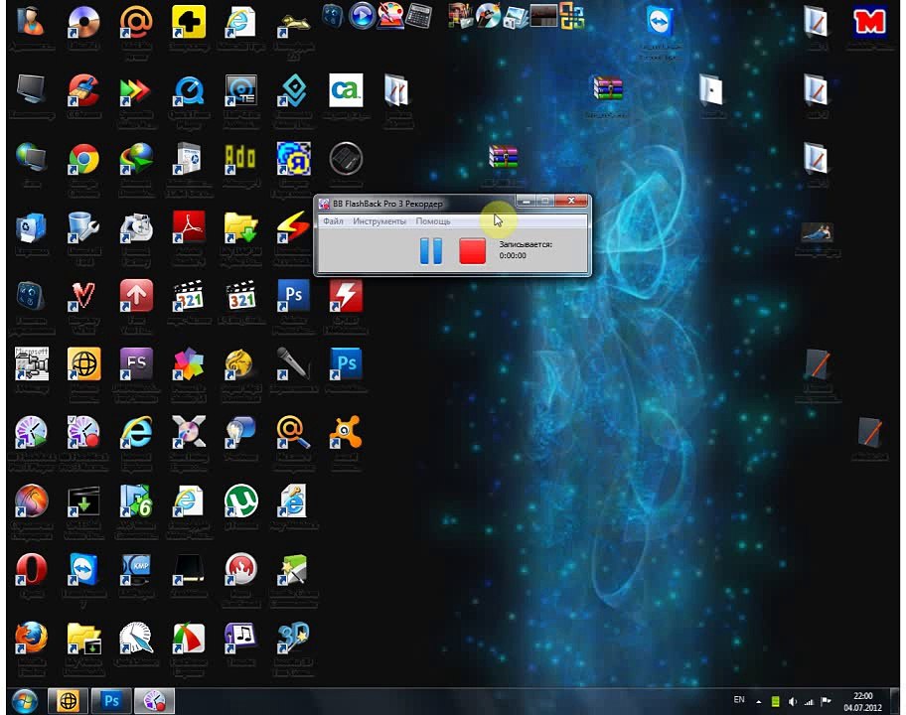The width and height of the screenshot is (906, 715).
Task: Open the Computer monitor icon
Action: point(31,90)
